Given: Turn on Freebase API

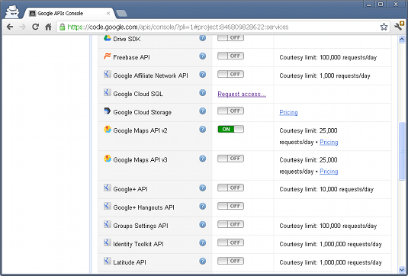Looking at the screenshot, I should tap(230, 56).
